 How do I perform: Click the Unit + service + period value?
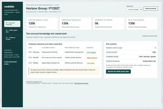[x=147, y=57]
